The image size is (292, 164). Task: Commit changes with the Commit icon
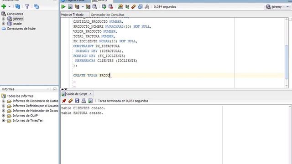point(104,7)
